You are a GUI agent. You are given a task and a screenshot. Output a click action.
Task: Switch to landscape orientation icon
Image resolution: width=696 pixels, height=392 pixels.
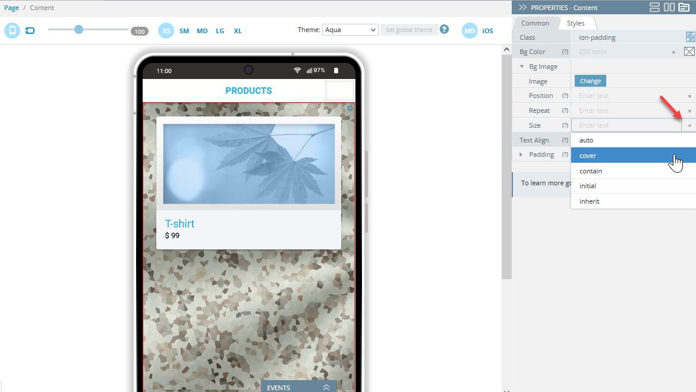(30, 31)
